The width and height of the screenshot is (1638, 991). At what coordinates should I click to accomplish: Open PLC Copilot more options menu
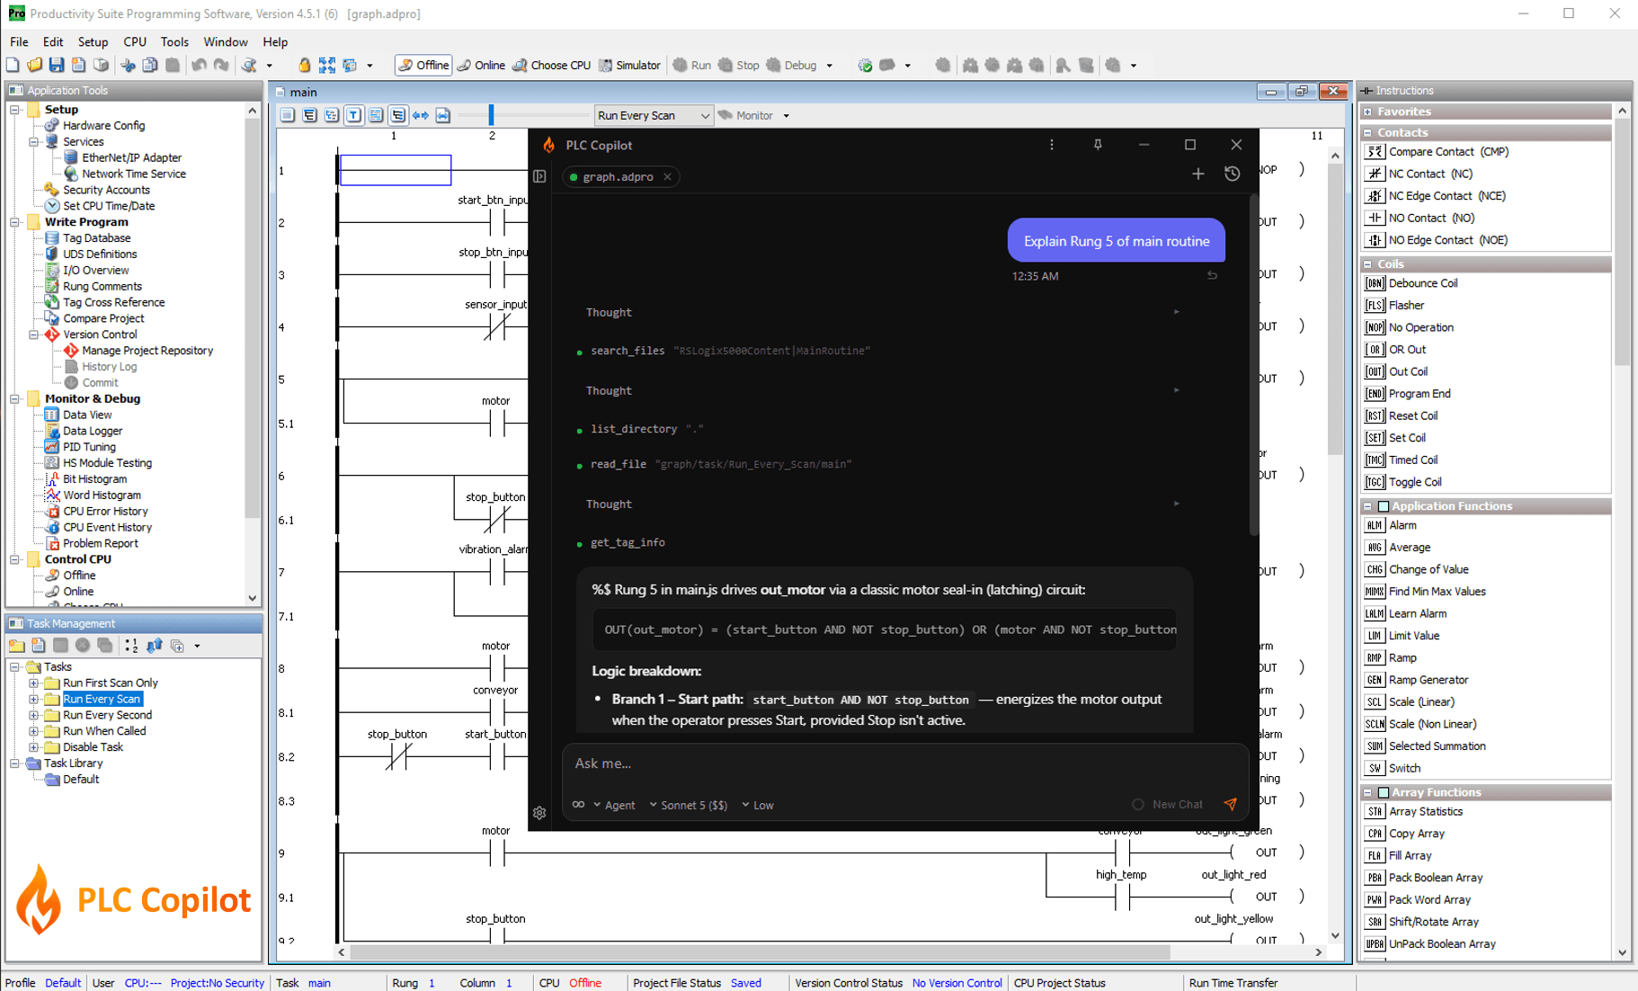tap(1051, 145)
